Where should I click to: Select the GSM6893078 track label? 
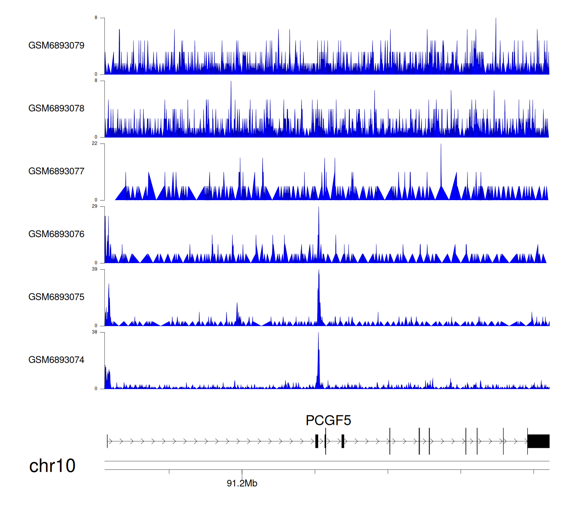[x=56, y=109]
